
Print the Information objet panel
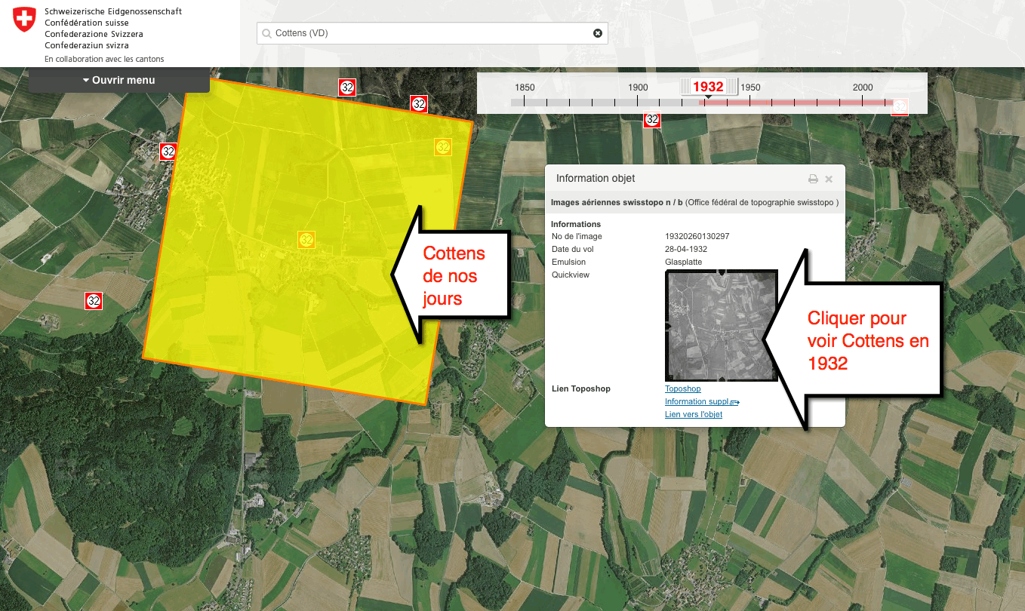[x=813, y=179]
